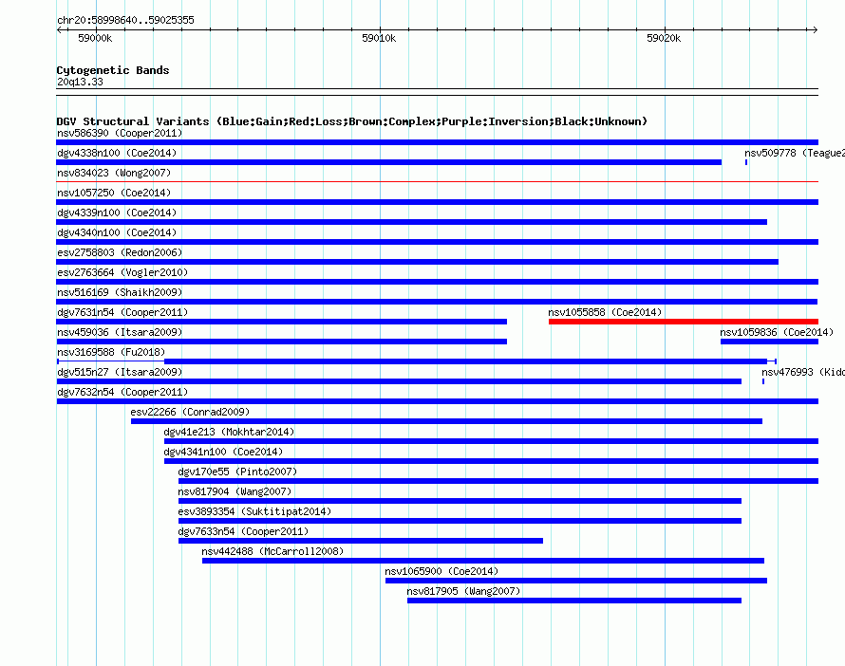845x666 pixels.
Task: Click the 59010k ruler label
Action: [379, 38]
